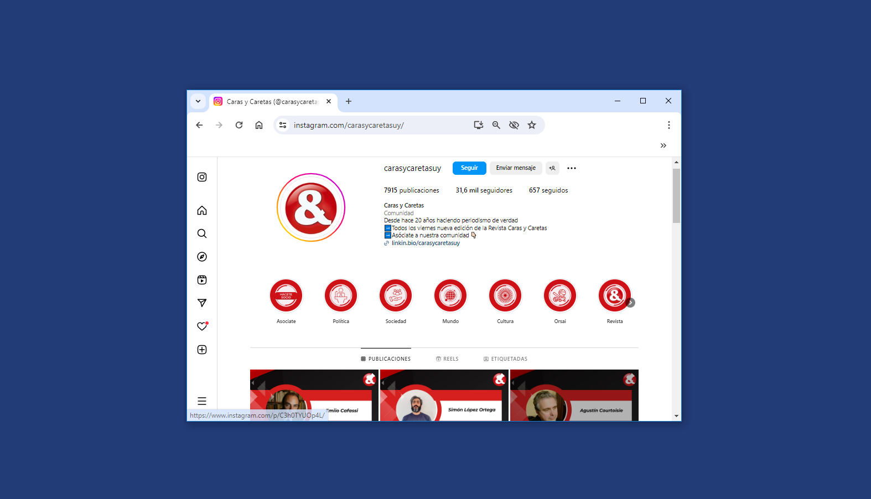Open the tab search dropdown arrow
The height and width of the screenshot is (499, 871).
click(x=198, y=101)
